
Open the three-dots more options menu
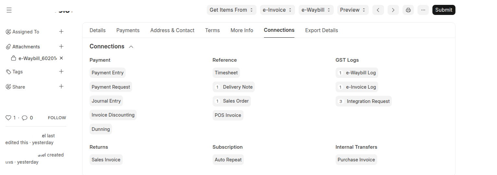point(423,10)
